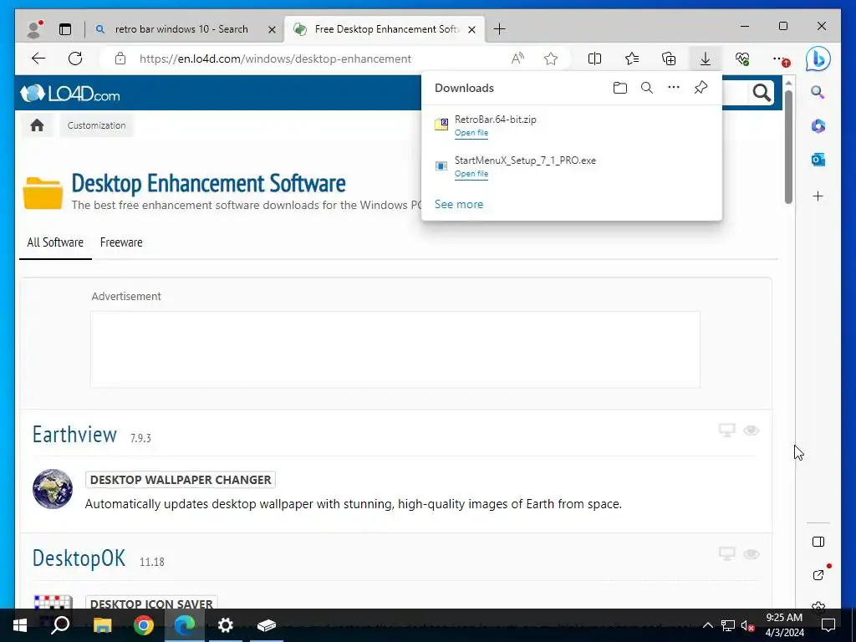Open the DesktopOK software page

(x=79, y=558)
